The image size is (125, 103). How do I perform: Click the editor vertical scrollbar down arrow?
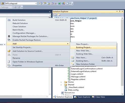(50, 94)
